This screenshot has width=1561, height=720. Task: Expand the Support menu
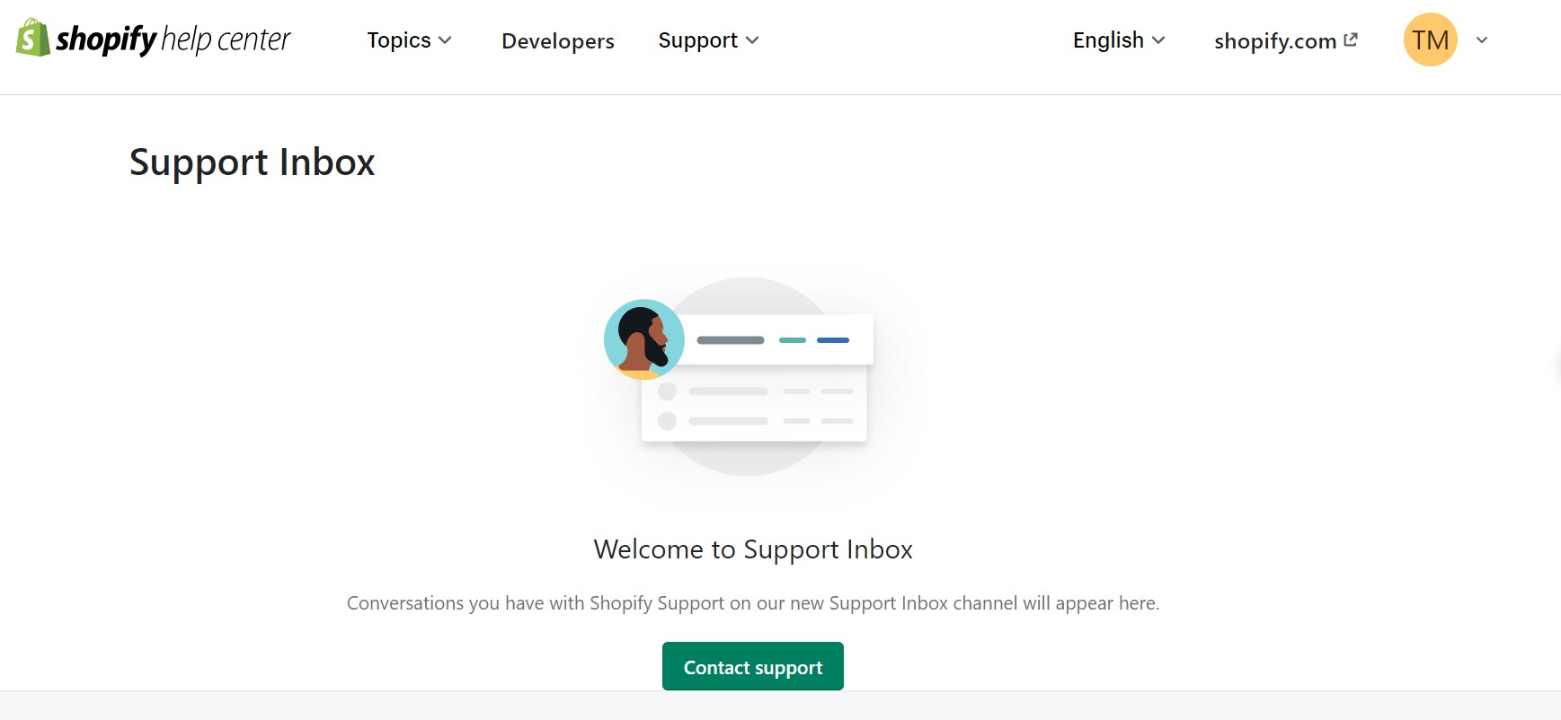(708, 40)
